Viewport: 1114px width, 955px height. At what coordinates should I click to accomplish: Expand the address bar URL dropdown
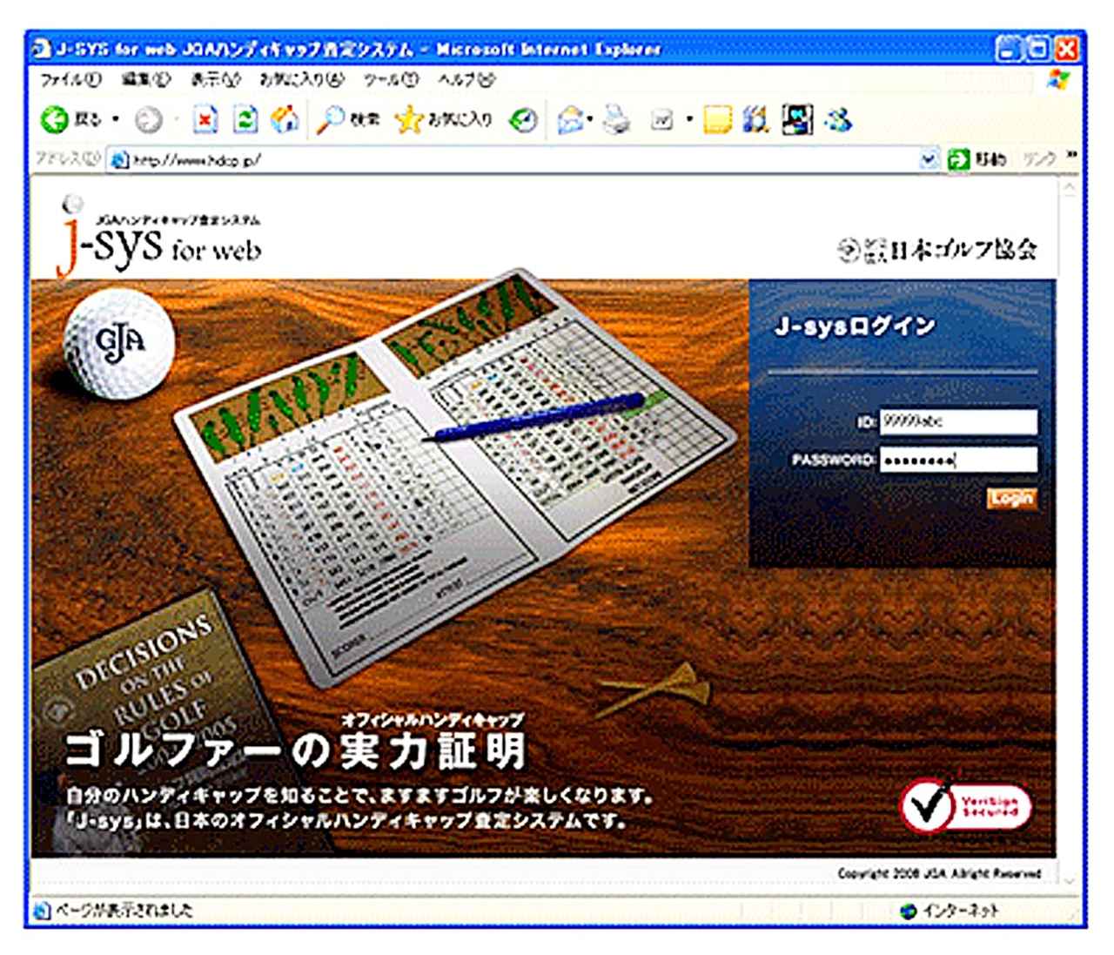929,159
